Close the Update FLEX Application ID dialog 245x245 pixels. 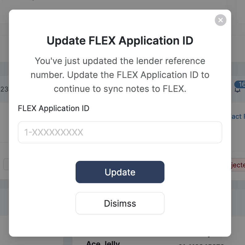click(220, 20)
